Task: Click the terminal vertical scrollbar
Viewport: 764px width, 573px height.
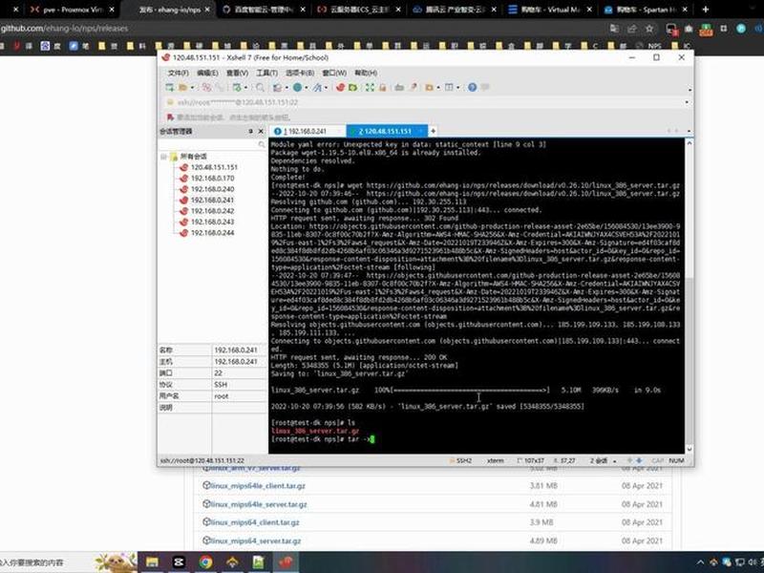Action: [689, 296]
